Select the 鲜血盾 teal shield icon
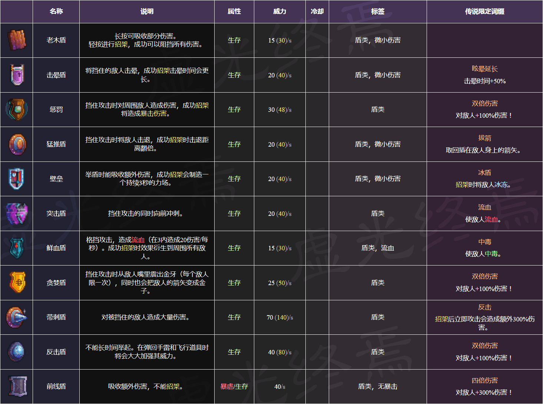Screen dimensions: 543x404 click(x=17, y=248)
